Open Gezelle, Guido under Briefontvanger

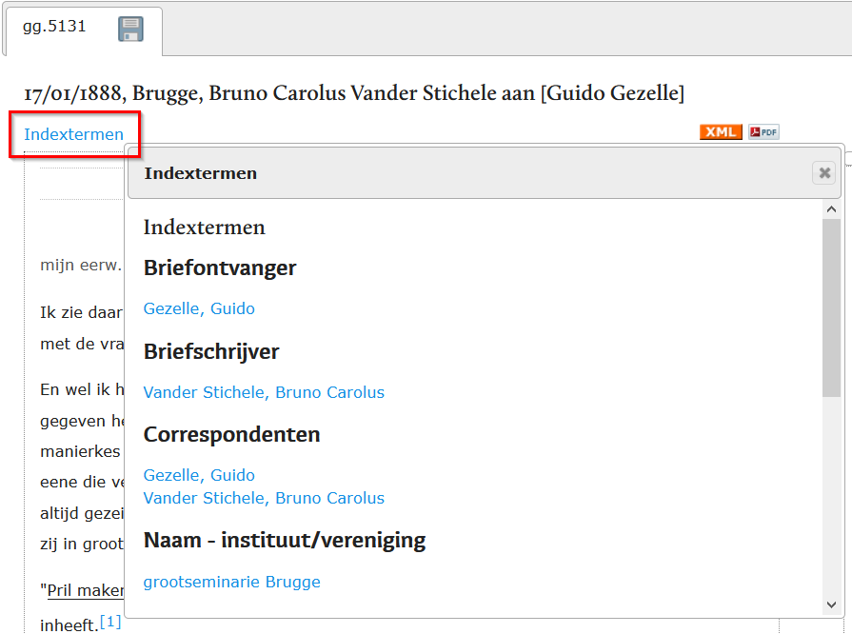[x=199, y=308]
